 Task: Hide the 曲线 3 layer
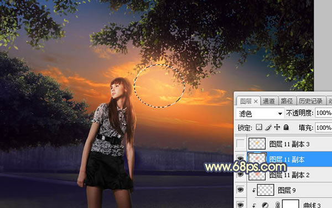tap(240, 205)
